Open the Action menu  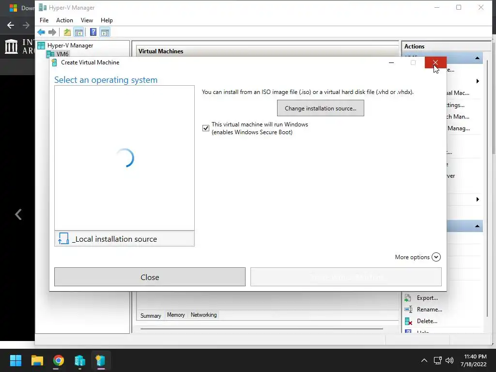click(64, 20)
